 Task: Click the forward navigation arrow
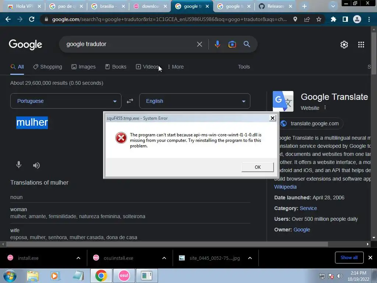click(x=20, y=19)
